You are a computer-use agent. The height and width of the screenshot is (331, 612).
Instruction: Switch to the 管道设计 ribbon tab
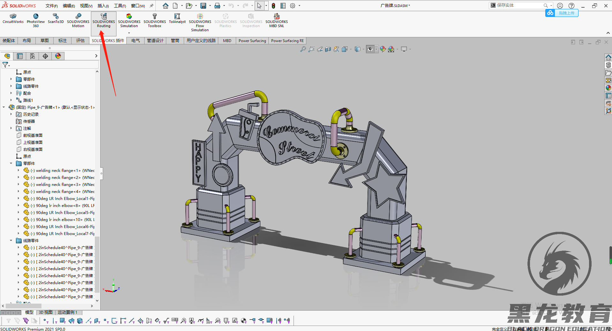155,40
